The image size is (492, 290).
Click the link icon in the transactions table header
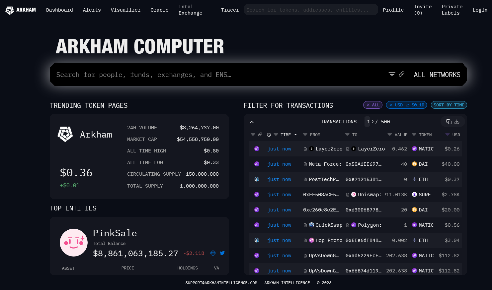pyautogui.click(x=260, y=135)
